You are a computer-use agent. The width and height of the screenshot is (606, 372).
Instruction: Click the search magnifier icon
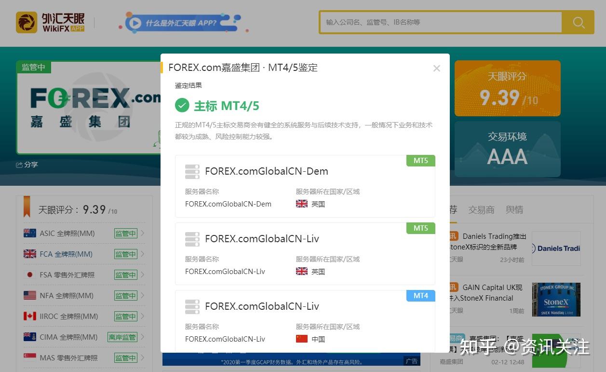(578, 22)
